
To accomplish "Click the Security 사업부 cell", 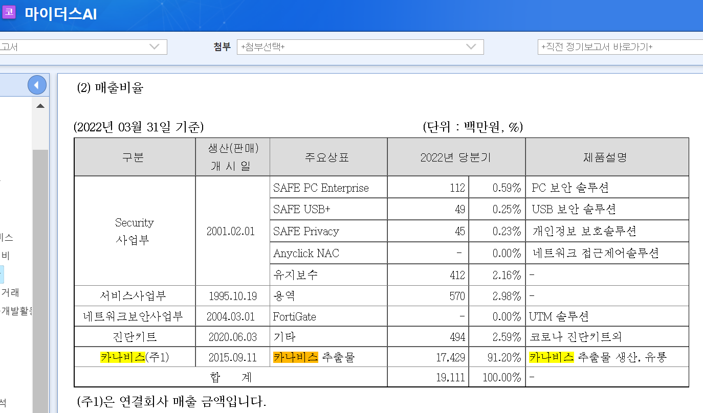I will [135, 231].
